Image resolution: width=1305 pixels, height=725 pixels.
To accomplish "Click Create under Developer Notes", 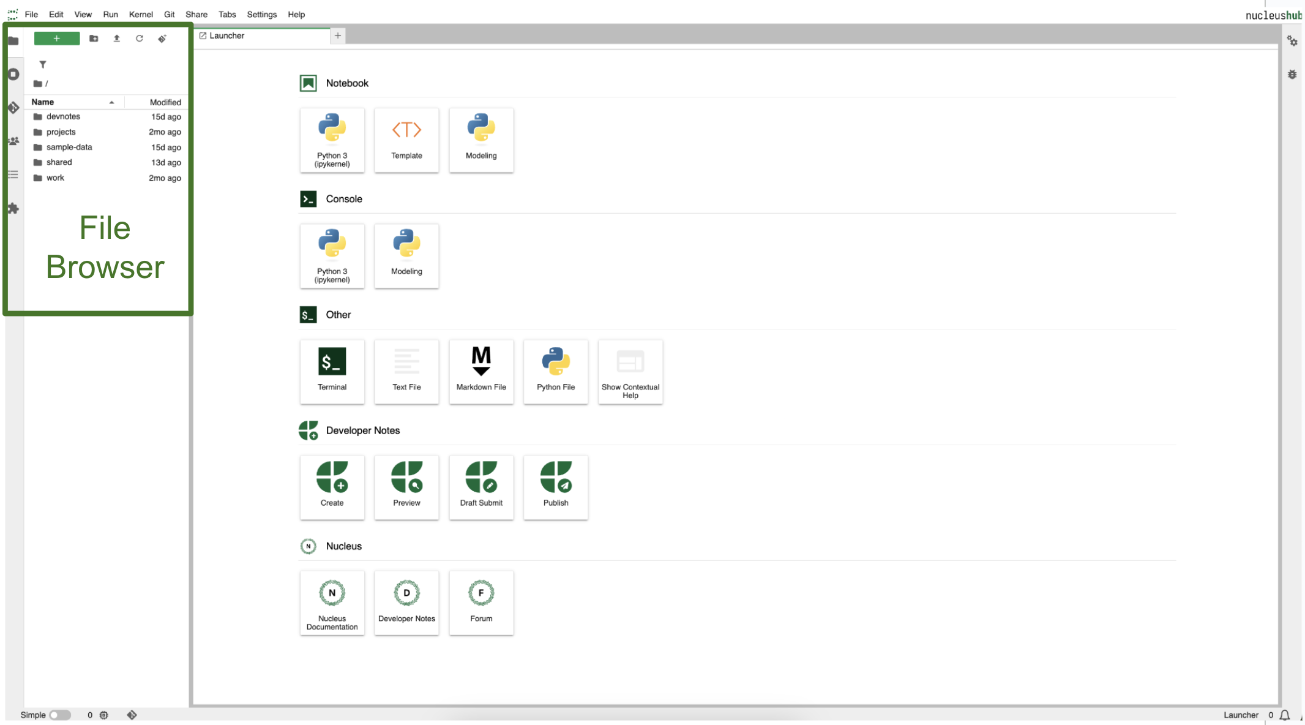I will pyautogui.click(x=332, y=487).
